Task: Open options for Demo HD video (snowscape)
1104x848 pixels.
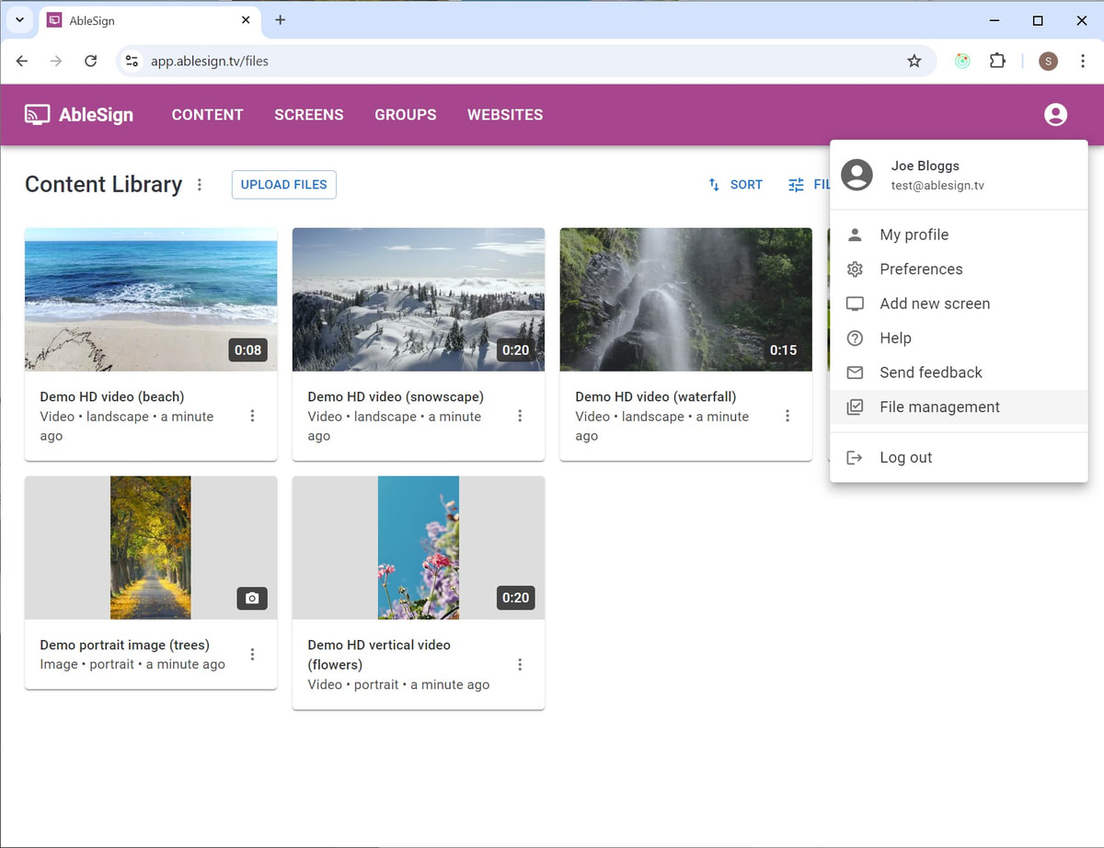Action: 520,416
